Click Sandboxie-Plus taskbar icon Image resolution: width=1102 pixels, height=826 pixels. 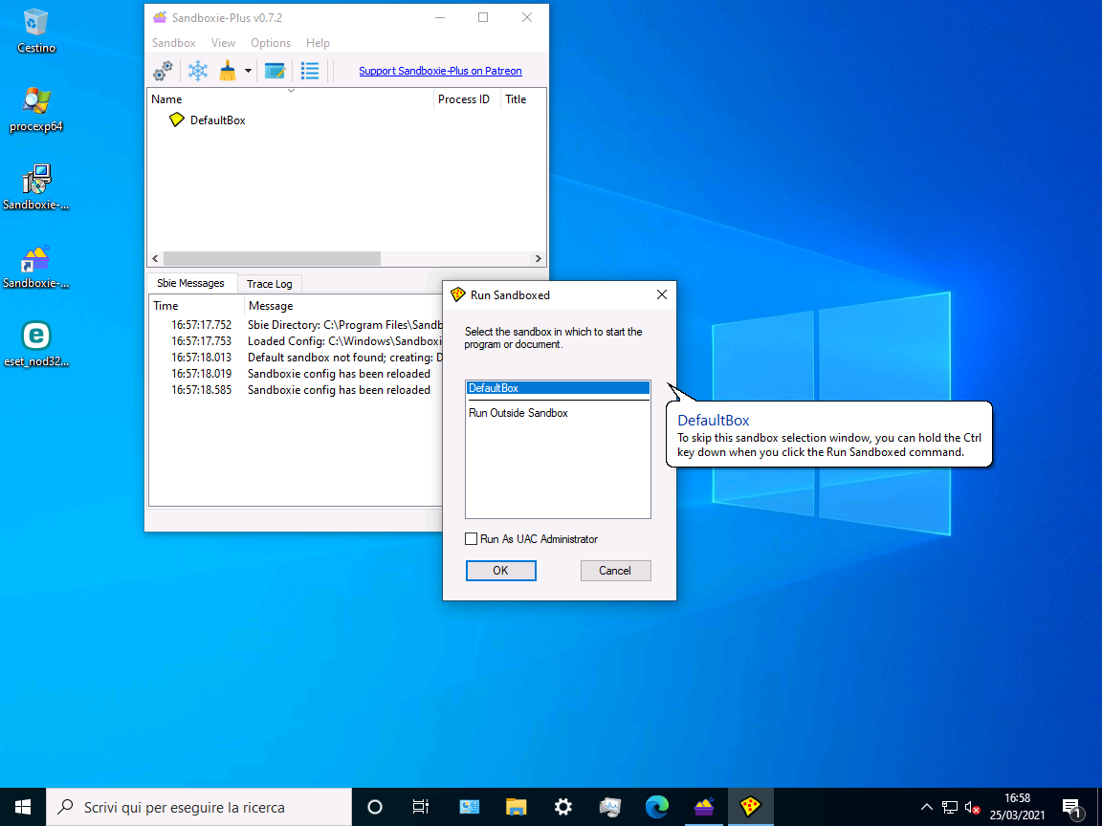coord(703,807)
